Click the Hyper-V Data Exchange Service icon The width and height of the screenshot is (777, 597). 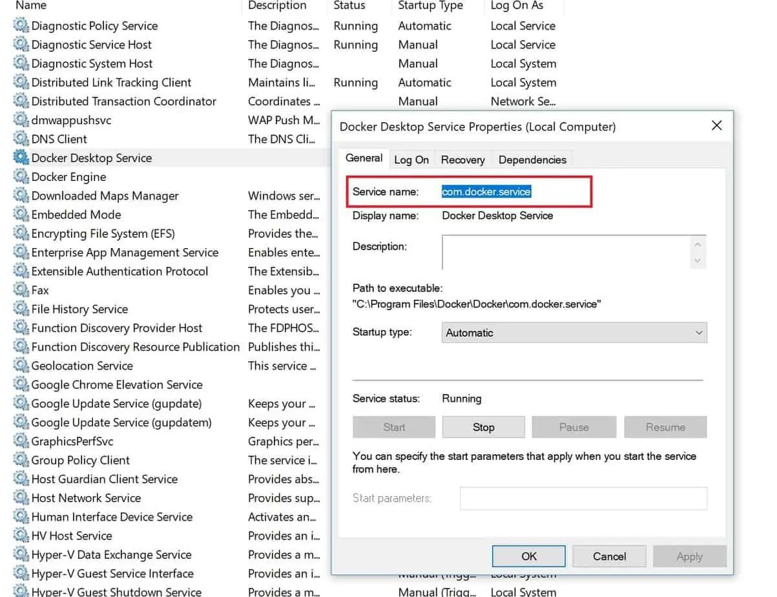click(x=20, y=554)
